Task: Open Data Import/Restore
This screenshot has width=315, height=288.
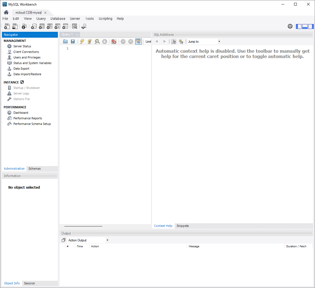Action: (27, 74)
